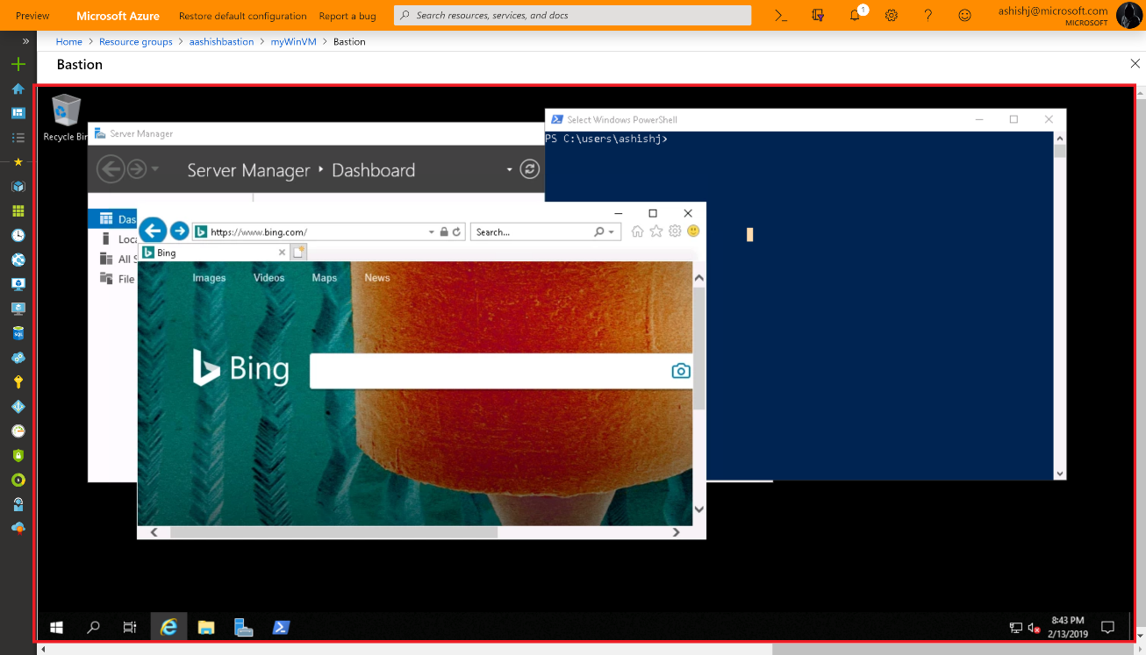
Task: Click the IE horizontal scrollbar thumb
Action: 333,532
